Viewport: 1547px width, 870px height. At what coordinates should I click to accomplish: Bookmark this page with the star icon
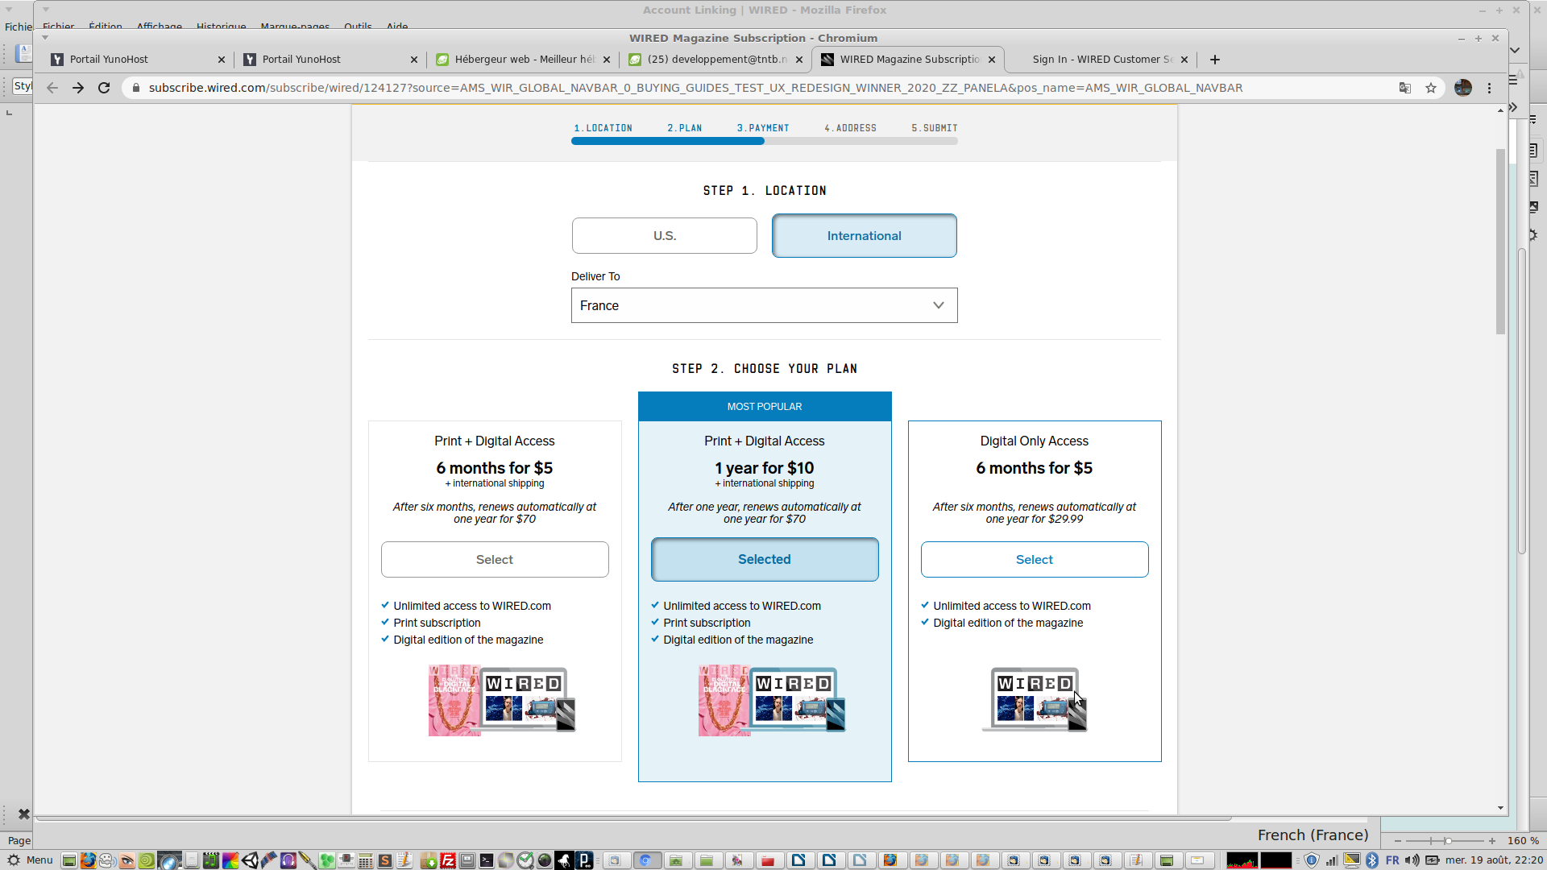pyautogui.click(x=1431, y=88)
